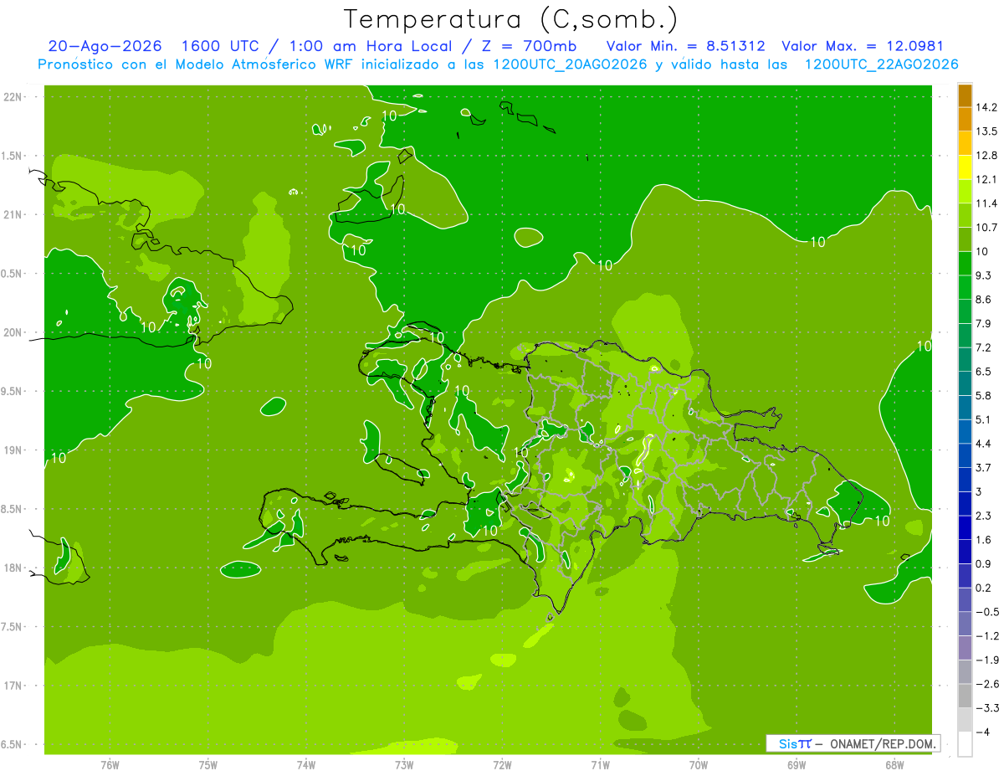This screenshot has height=776, width=1004.
Task: Click the 12.1 colorbar label
Action: click(987, 179)
